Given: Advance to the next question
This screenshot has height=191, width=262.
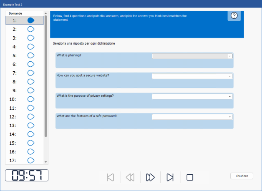Looking at the screenshot, I should point(150,177).
